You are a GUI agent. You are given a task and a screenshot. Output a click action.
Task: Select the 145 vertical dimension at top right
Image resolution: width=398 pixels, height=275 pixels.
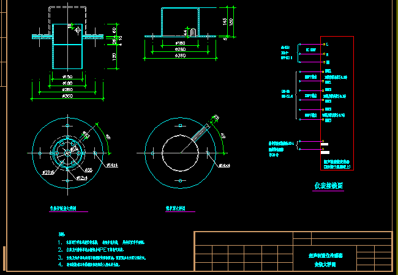pyautogui.click(x=225, y=21)
